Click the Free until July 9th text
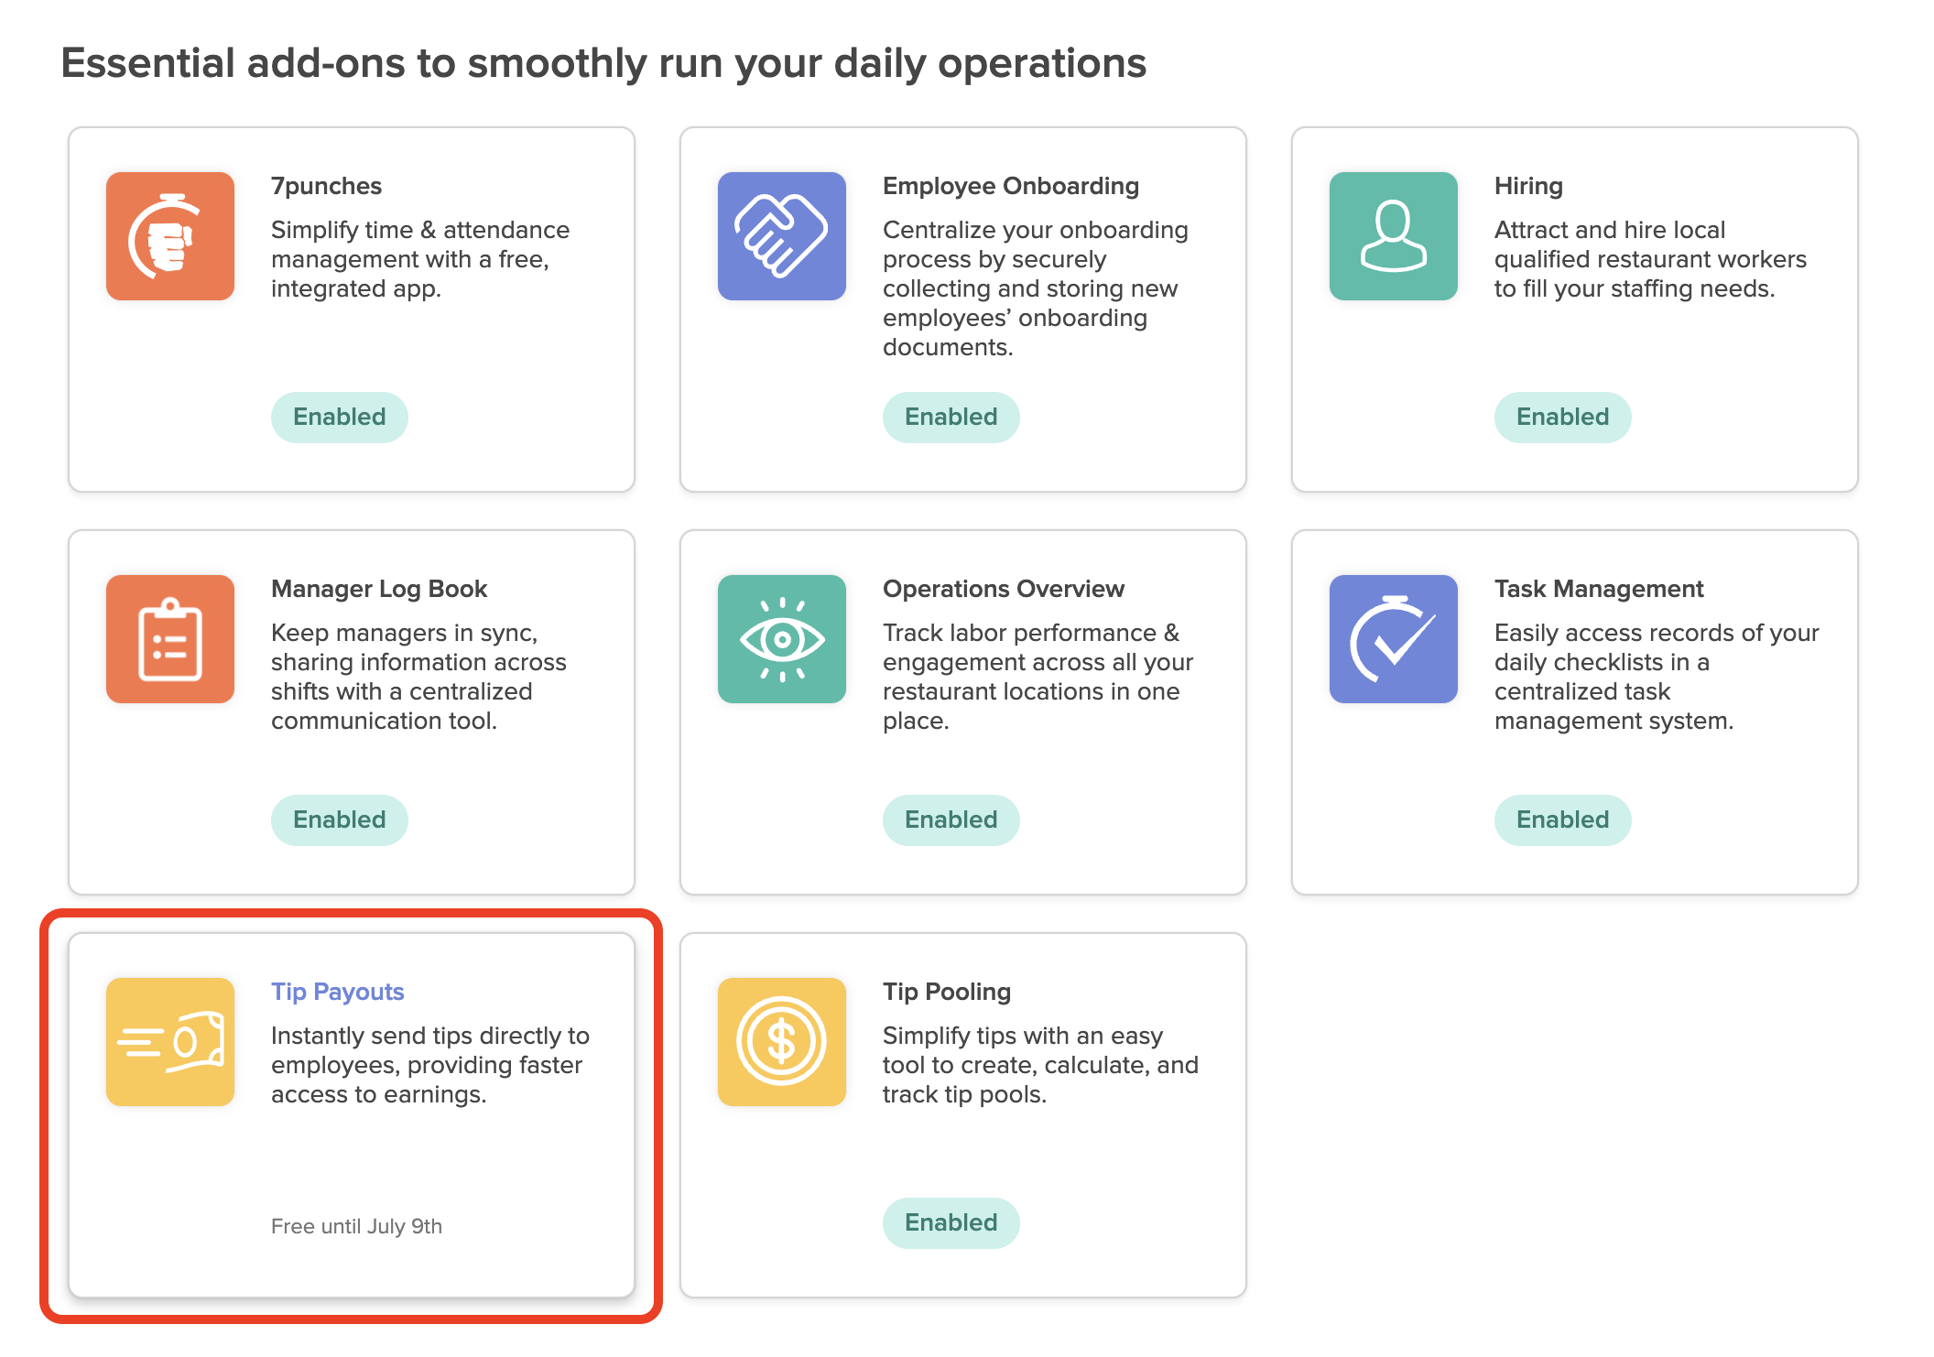 point(357,1226)
